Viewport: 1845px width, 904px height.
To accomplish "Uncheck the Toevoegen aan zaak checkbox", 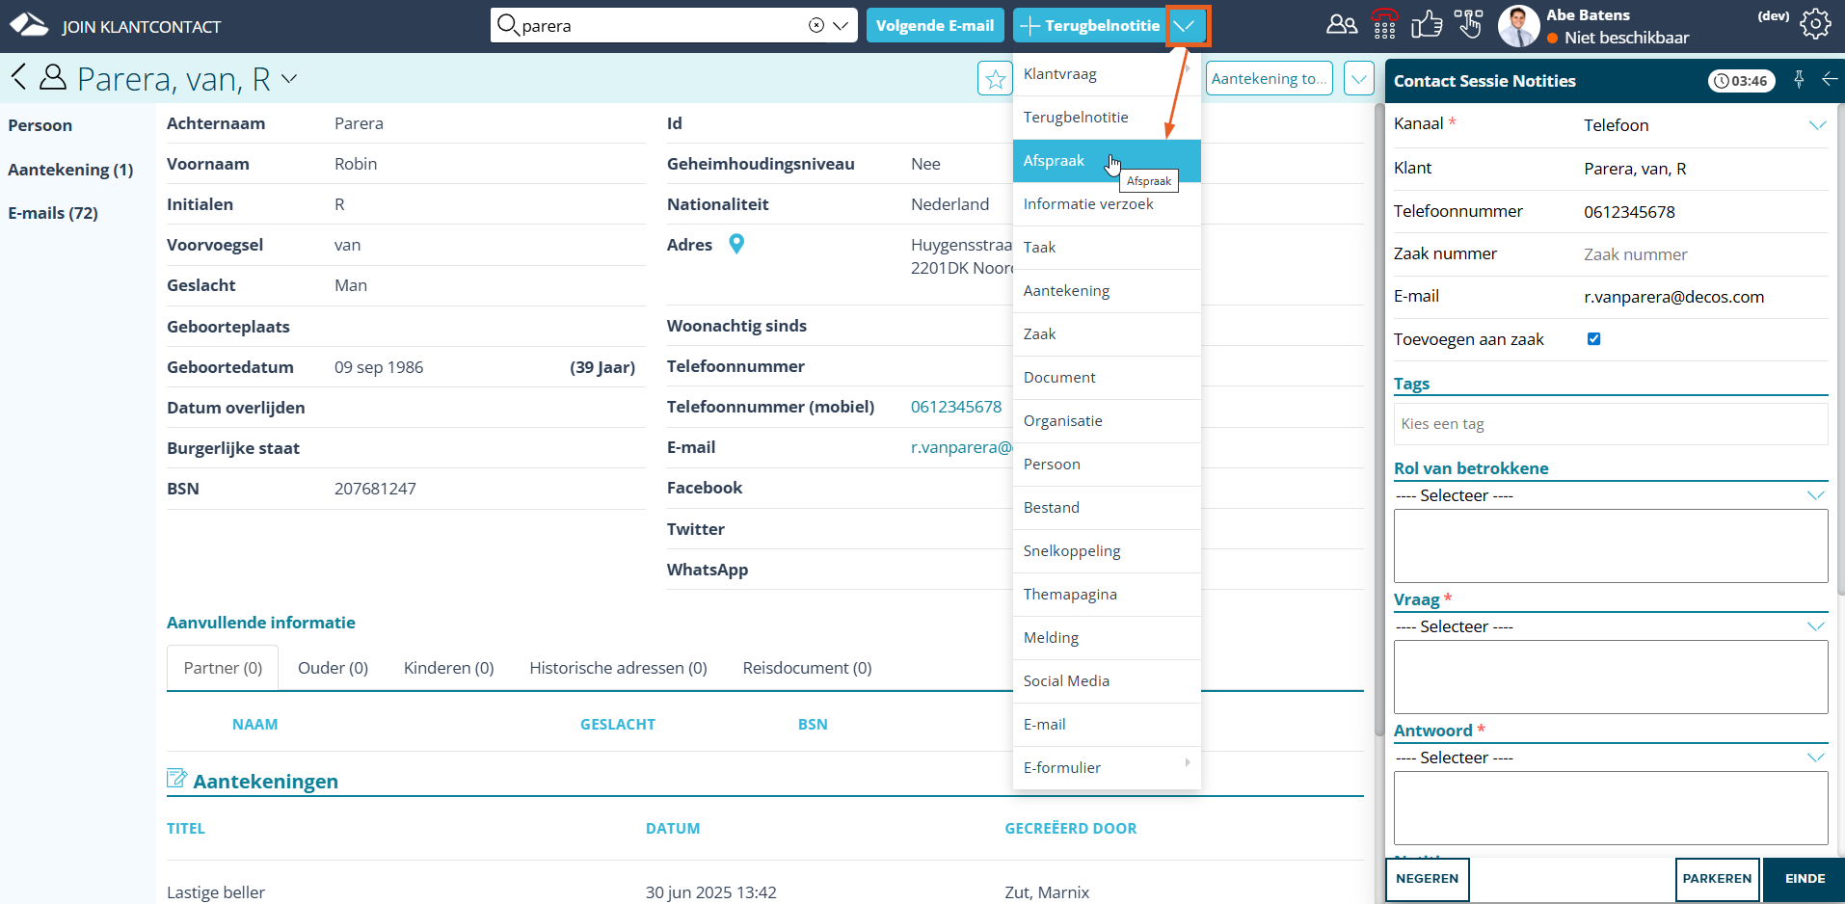I will pos(1593,339).
